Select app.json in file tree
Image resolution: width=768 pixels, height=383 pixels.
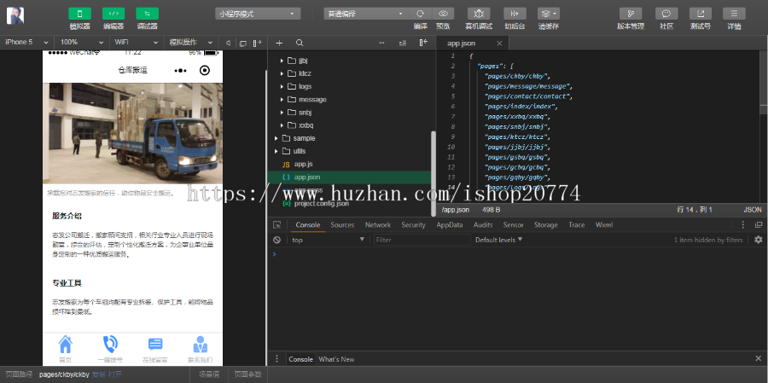[x=350, y=177]
